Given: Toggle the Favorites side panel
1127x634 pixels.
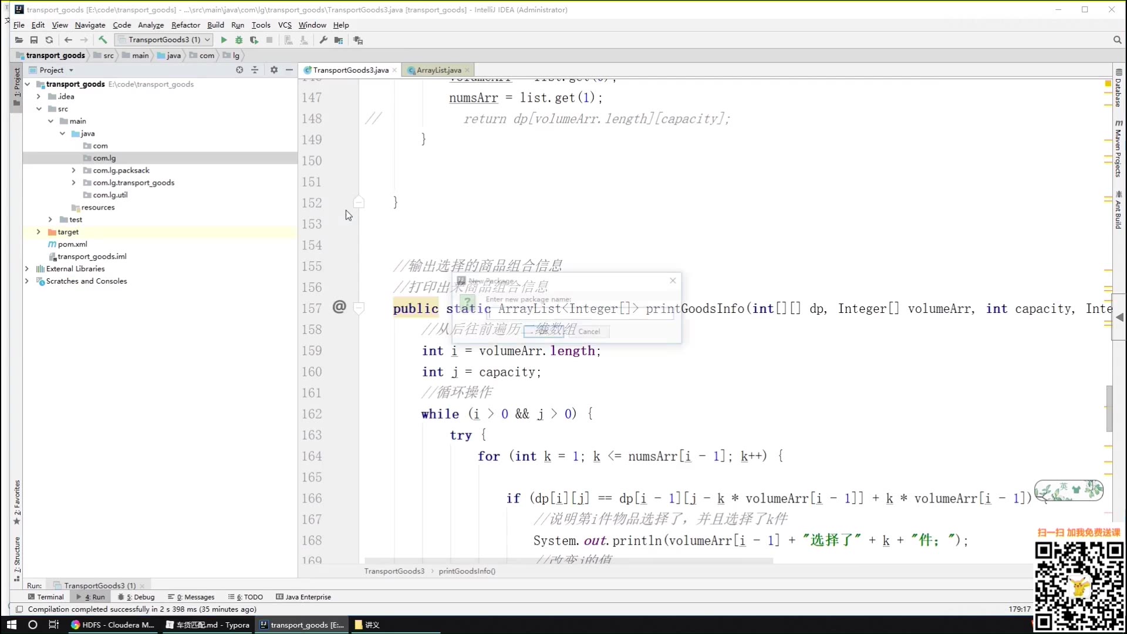Looking at the screenshot, I should (x=17, y=502).
